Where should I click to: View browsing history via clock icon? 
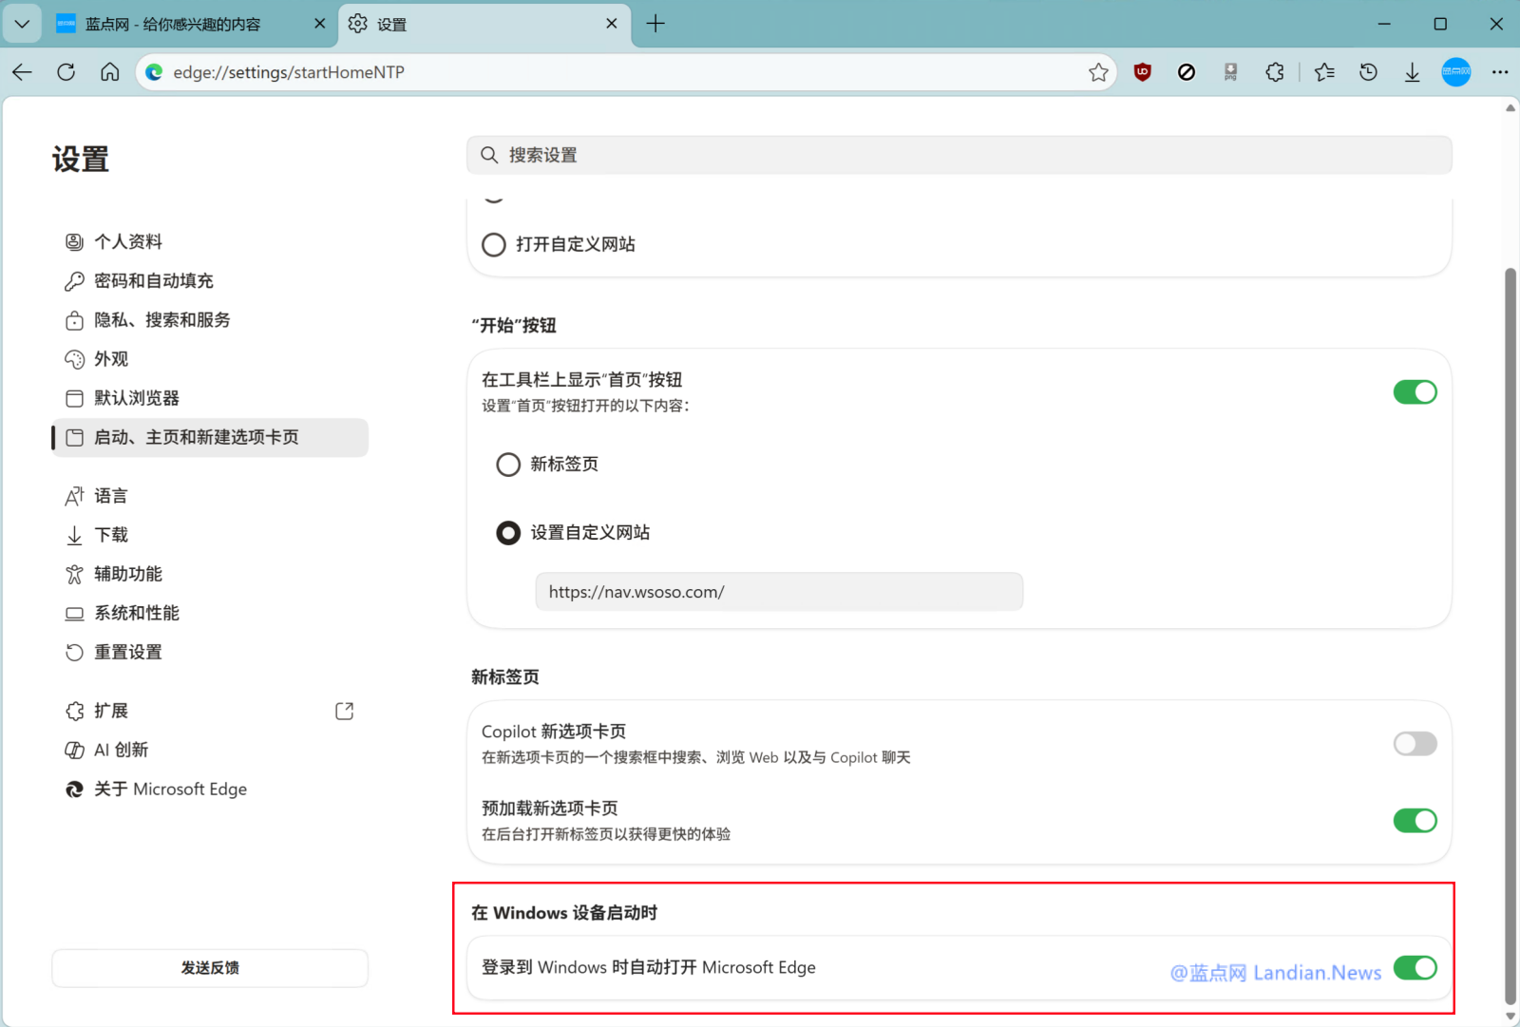point(1368,71)
